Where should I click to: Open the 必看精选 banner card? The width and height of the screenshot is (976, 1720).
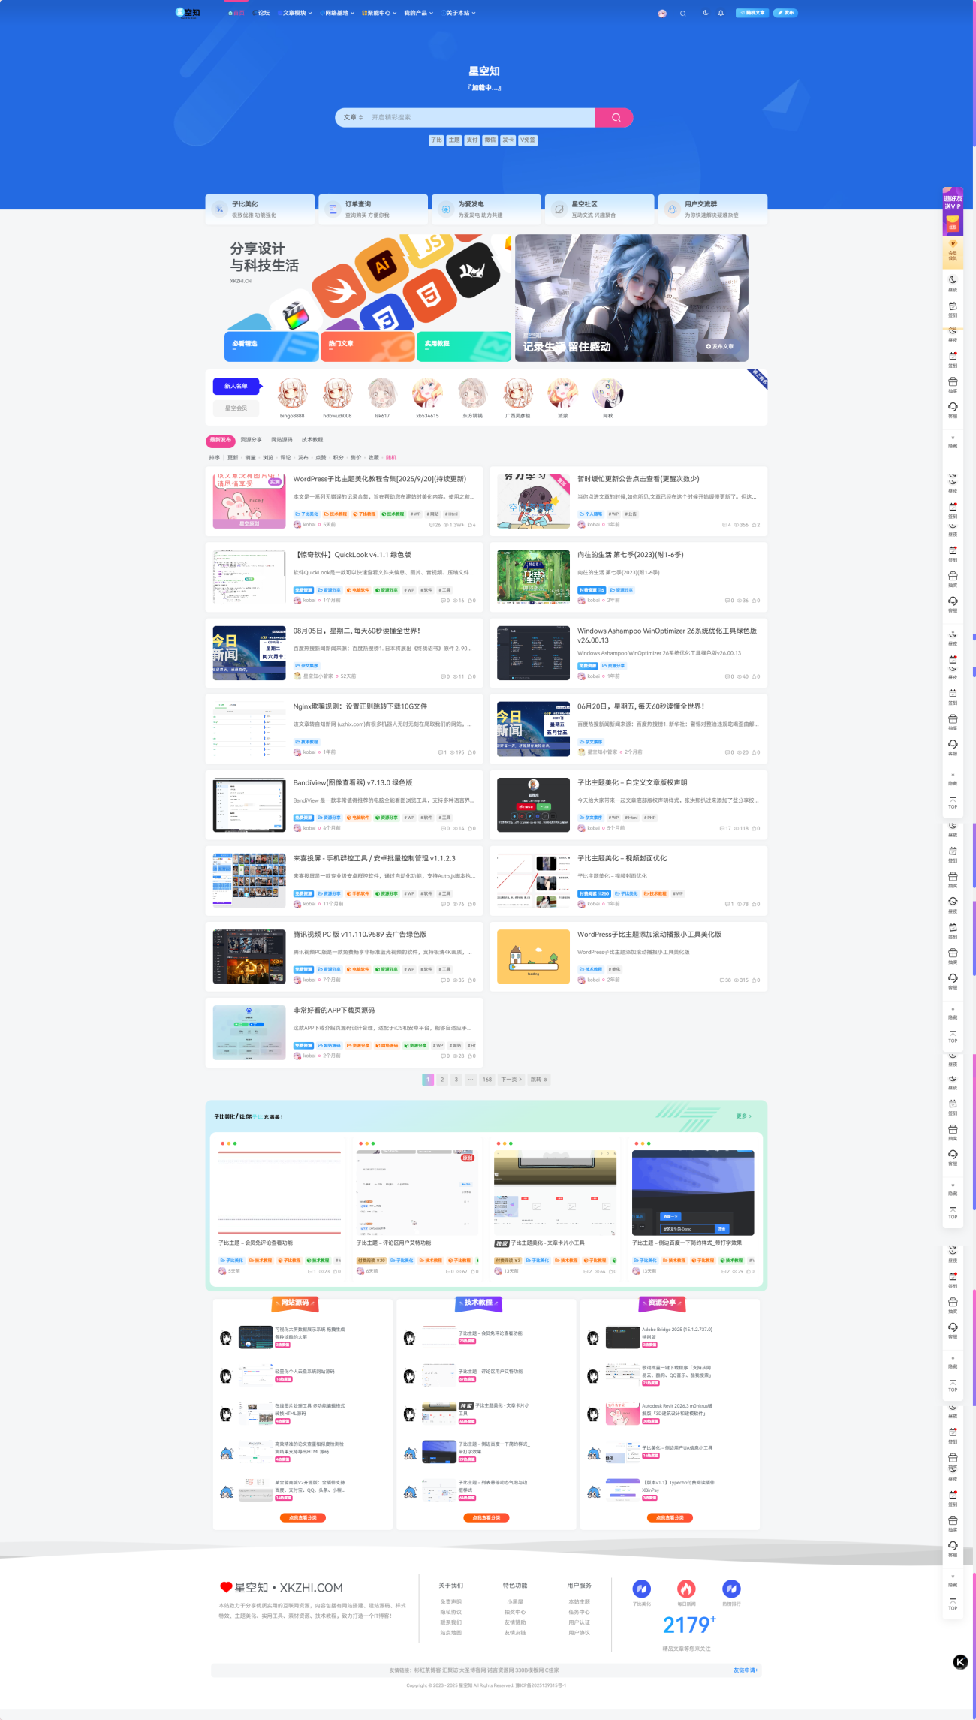(272, 346)
